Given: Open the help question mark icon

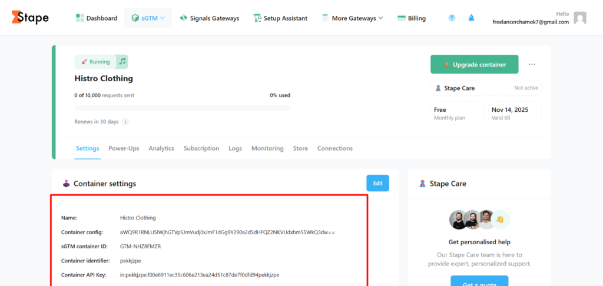Looking at the screenshot, I should click(452, 18).
